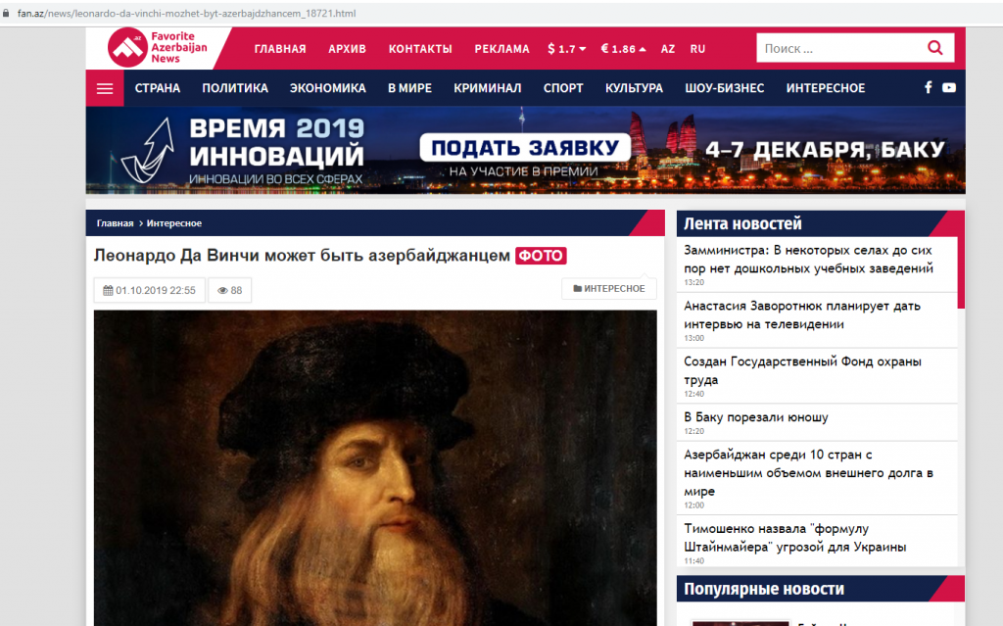Open the В МИРЕ category
Viewport: 1003px width, 626px height.
(x=409, y=88)
